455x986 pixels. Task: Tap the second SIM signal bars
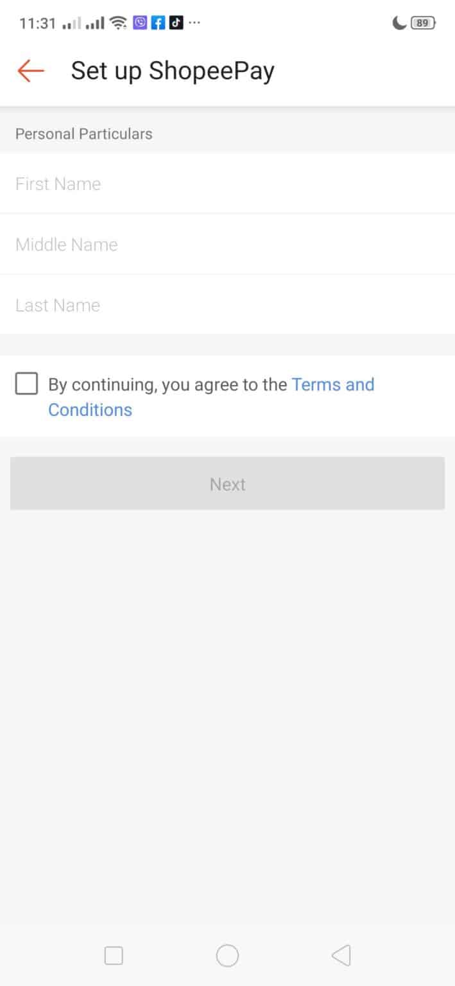[95, 24]
